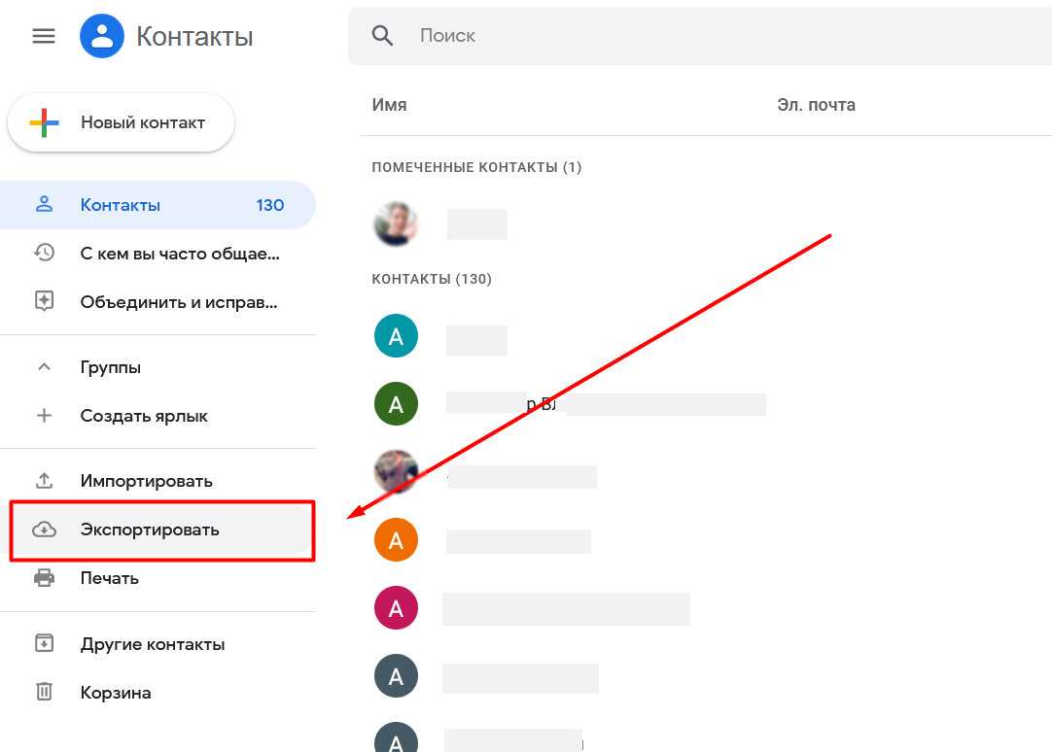Image resolution: width=1052 pixels, height=752 pixels.
Task: Click the archive box icon beside Другие контакты
Action: 45,643
